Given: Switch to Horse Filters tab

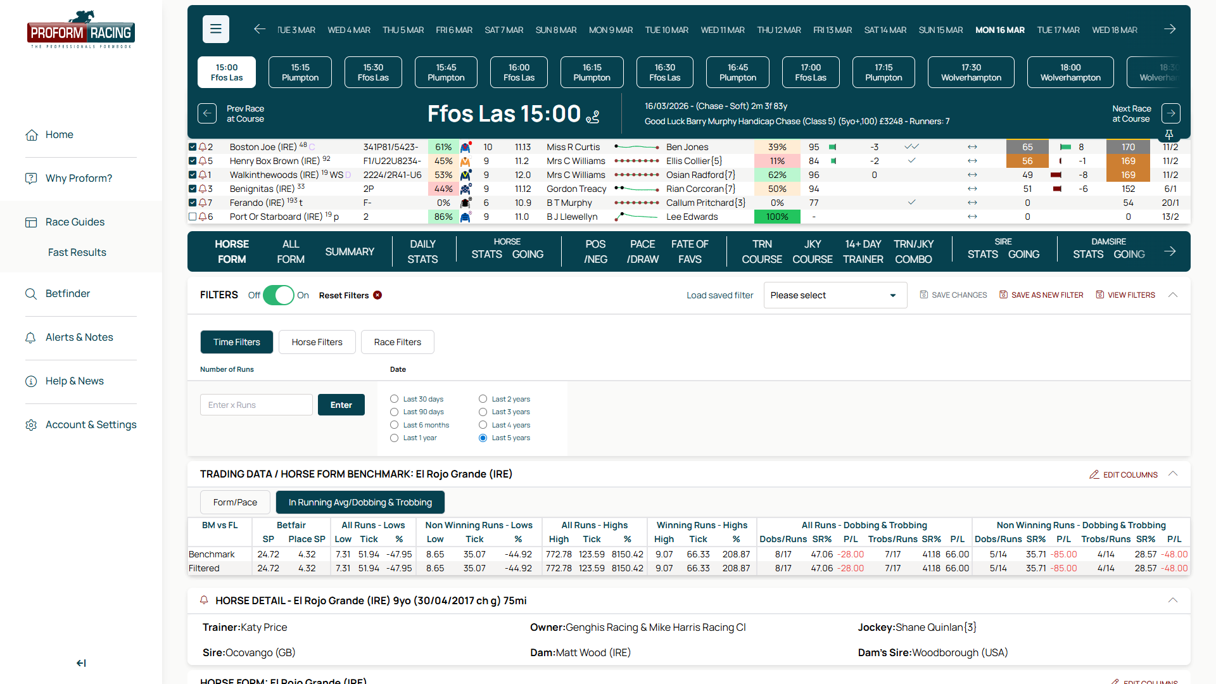Looking at the screenshot, I should (x=317, y=342).
